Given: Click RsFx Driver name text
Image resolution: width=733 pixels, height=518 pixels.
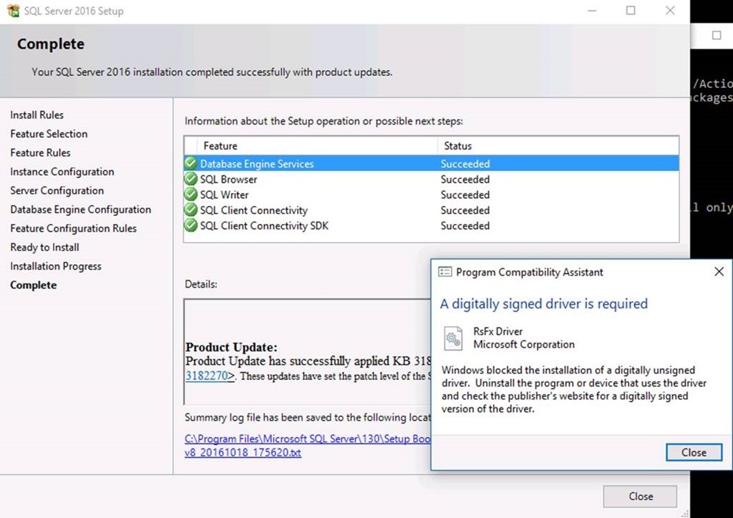Looking at the screenshot, I should (498, 331).
